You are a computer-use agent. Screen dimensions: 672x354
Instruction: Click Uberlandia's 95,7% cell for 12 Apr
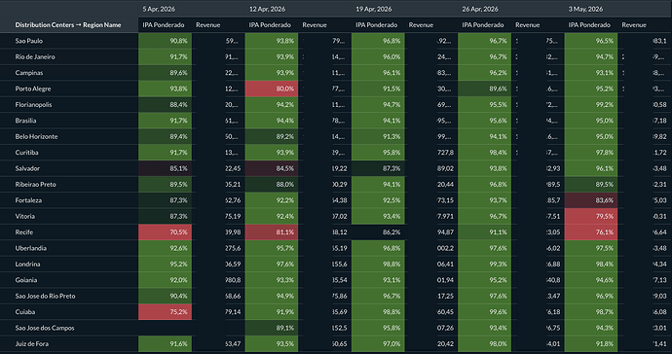(x=272, y=248)
